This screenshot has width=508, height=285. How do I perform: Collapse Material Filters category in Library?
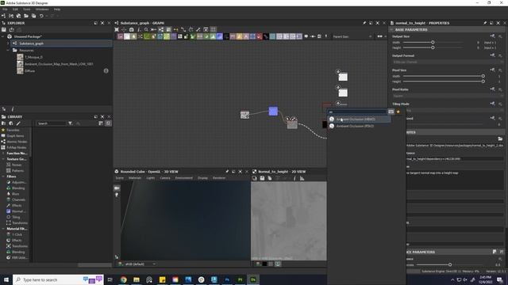[x=3, y=229]
